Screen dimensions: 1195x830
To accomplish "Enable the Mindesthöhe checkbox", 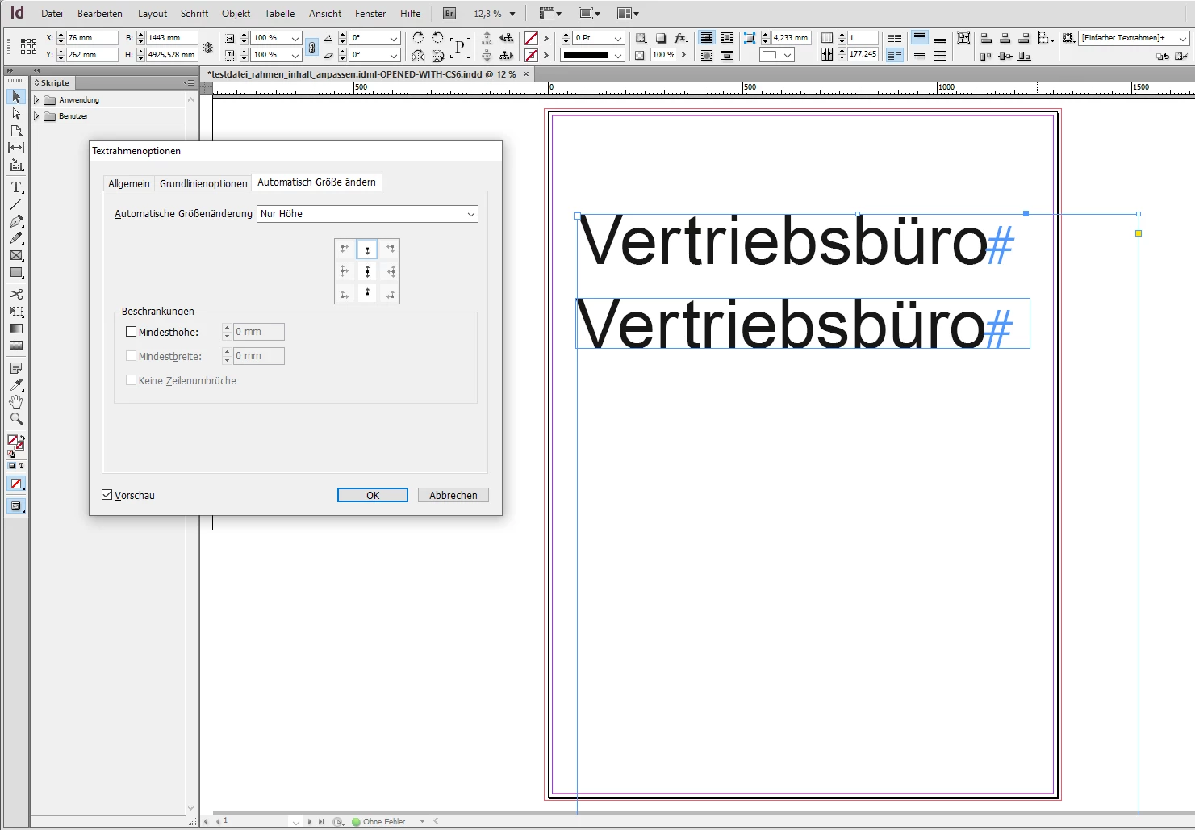I will coord(132,332).
